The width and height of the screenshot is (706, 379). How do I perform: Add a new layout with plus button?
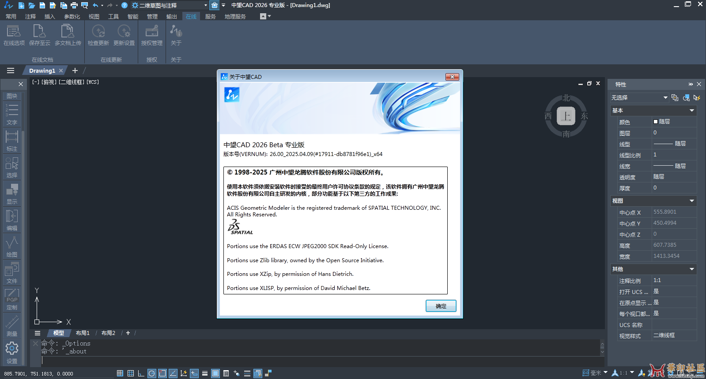pyautogui.click(x=128, y=333)
